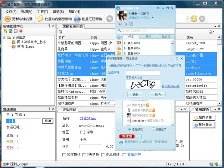Click the speaker icon under the AliWangWang profile

point(120,24)
